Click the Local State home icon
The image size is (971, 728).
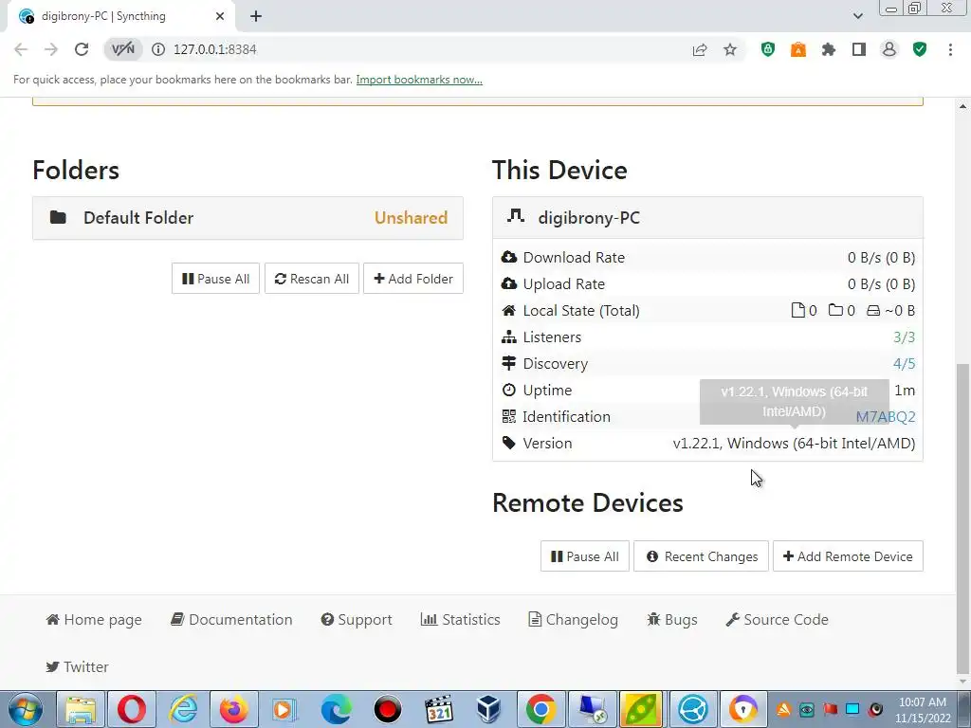[x=509, y=310]
